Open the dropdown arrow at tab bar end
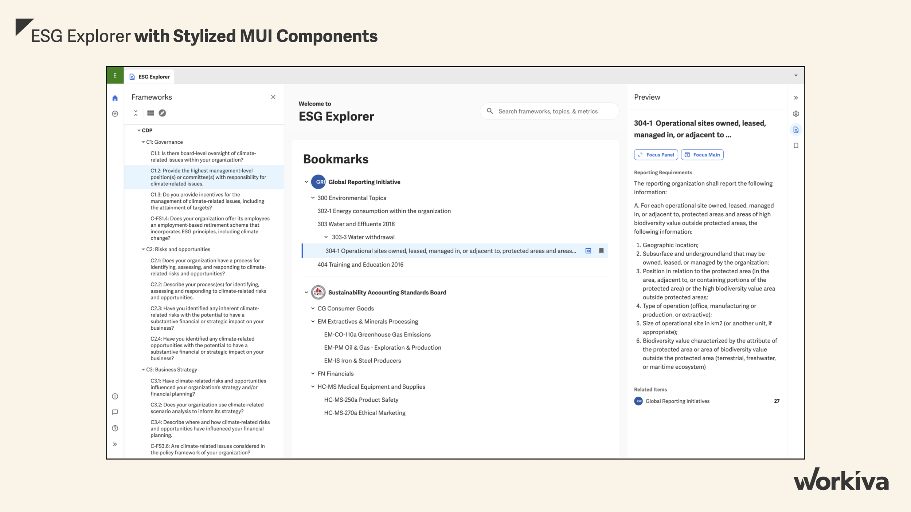Viewport: 911px width, 512px height. (796, 76)
